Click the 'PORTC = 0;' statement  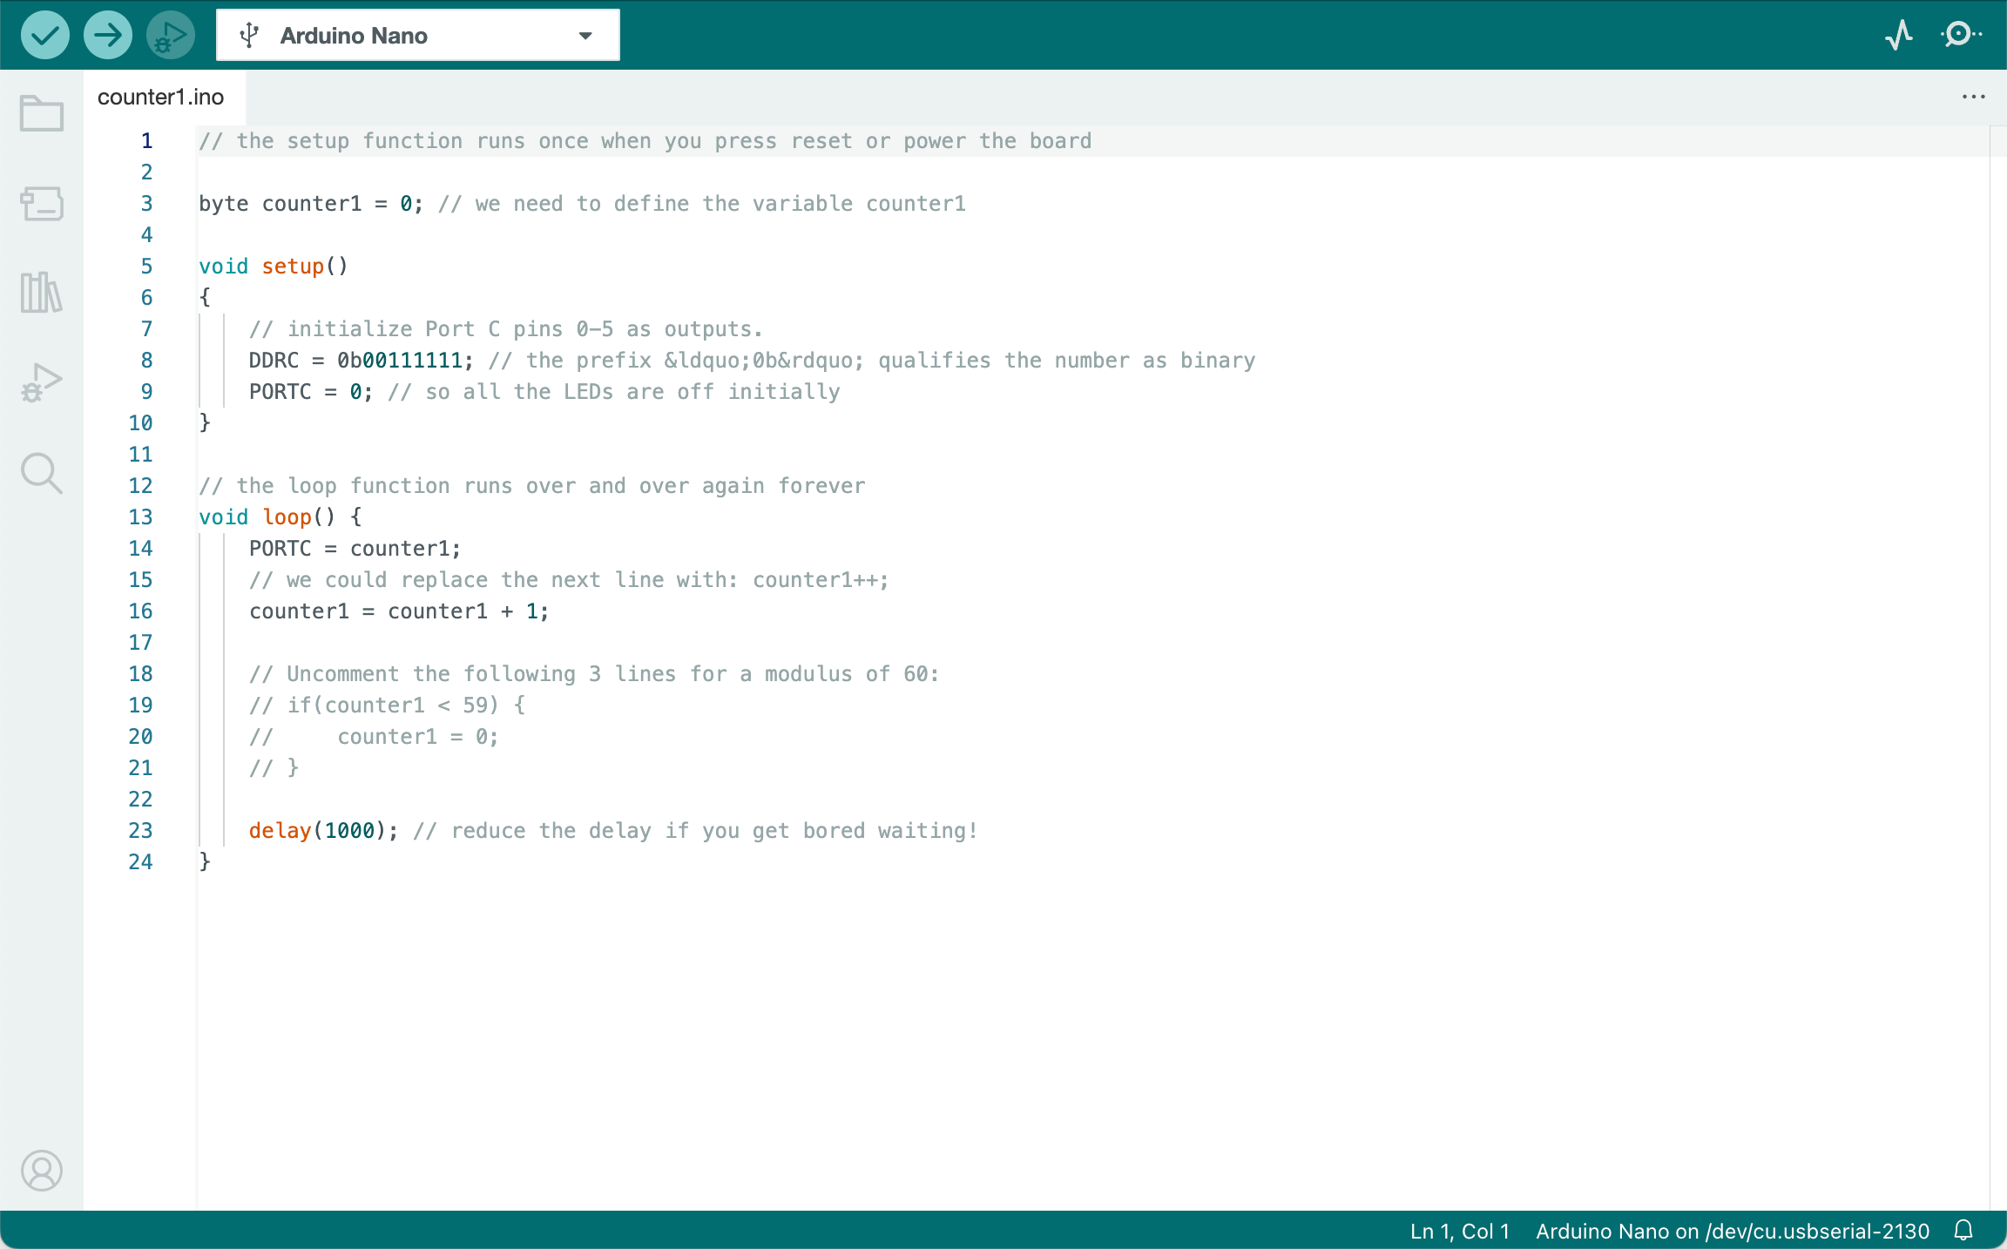point(311,392)
